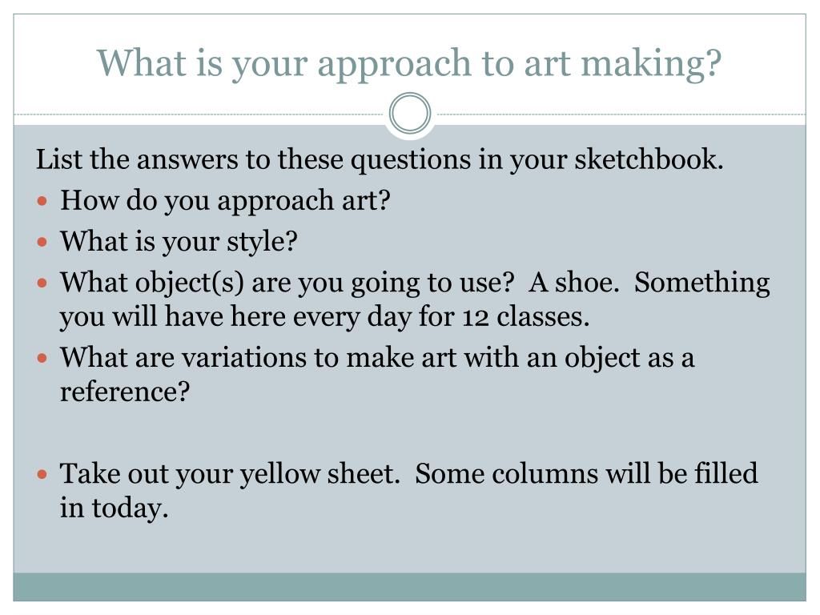Click the text 'What is your style?'
This screenshot has height=615, width=820.
tap(179, 242)
